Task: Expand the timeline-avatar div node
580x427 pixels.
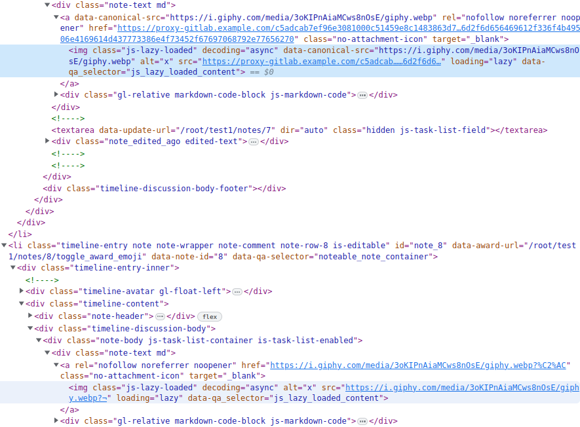Action: (x=22, y=291)
